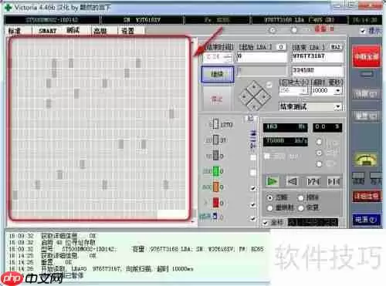Click the rewind triangle button beside play
Screen dimensions: 386x286
[293, 182]
